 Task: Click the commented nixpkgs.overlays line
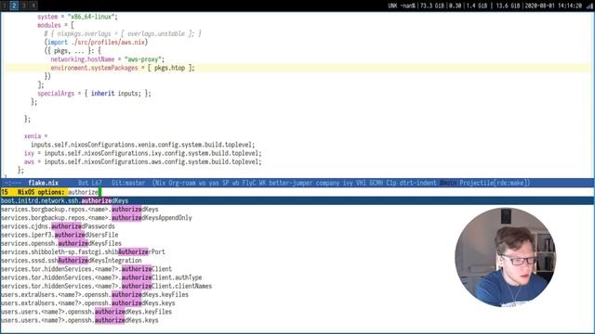123,33
